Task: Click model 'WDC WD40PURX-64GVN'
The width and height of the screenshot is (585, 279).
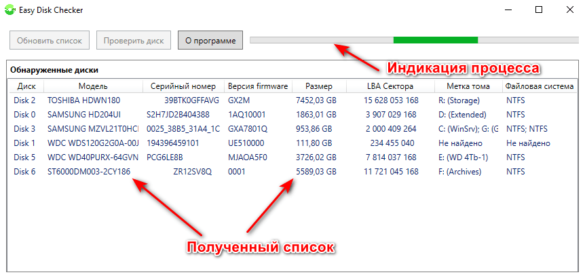Action: click(93, 157)
